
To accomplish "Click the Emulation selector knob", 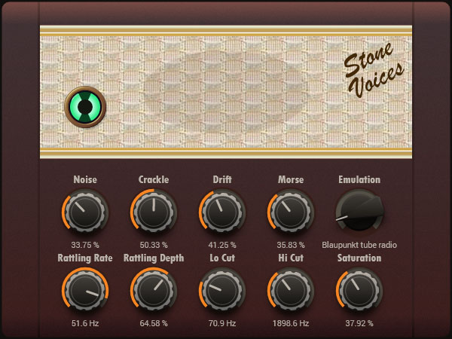I will pyautogui.click(x=359, y=210).
